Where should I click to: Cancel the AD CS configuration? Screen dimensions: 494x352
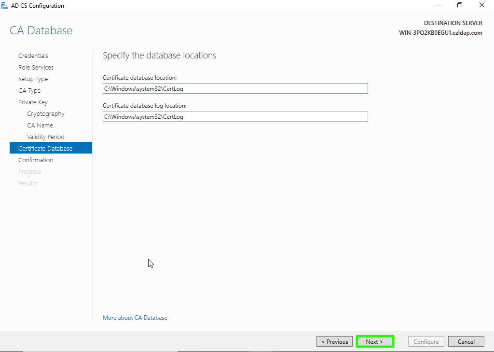click(466, 342)
